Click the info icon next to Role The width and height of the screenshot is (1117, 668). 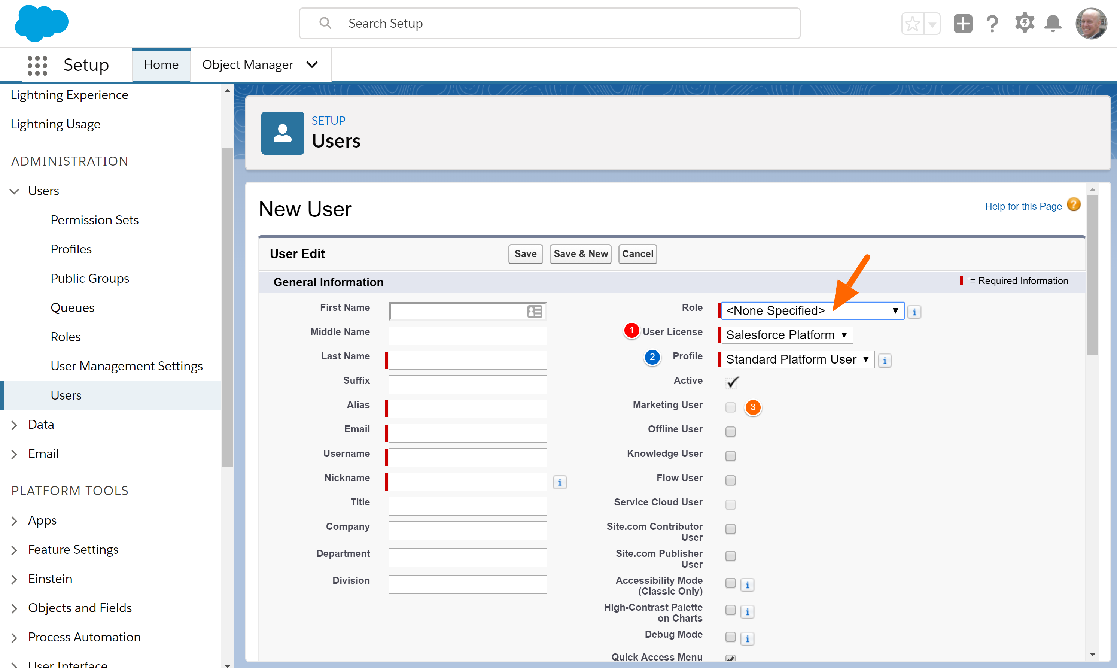coord(914,312)
